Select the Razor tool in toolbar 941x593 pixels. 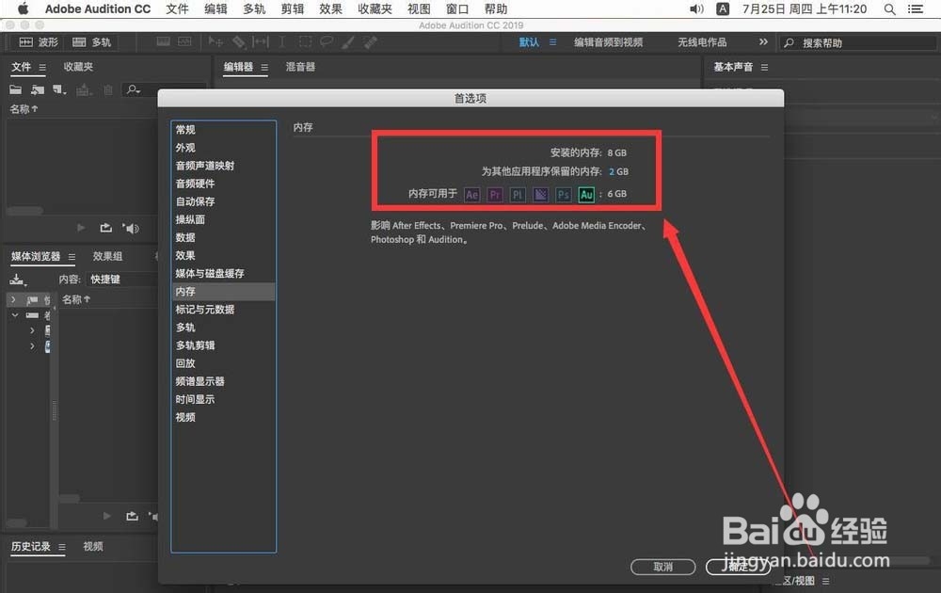pos(238,41)
